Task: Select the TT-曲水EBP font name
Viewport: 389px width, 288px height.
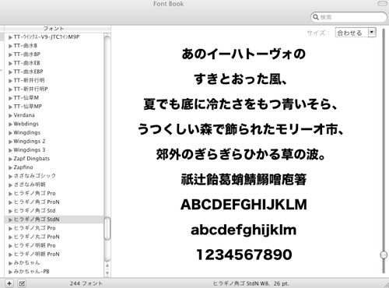Action: coord(29,72)
